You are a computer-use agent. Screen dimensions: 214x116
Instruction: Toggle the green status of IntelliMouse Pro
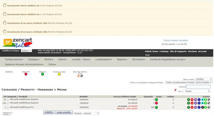pyautogui.click(x=156, y=107)
